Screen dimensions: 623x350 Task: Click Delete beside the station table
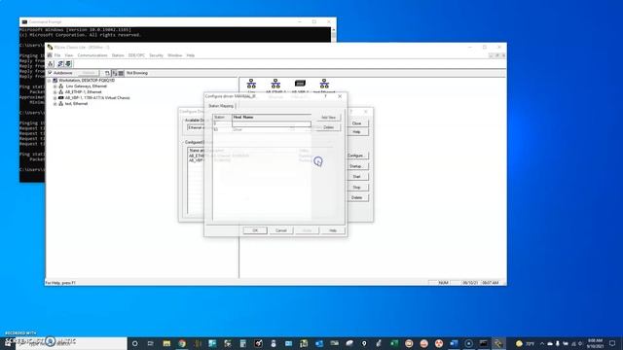[328, 127]
